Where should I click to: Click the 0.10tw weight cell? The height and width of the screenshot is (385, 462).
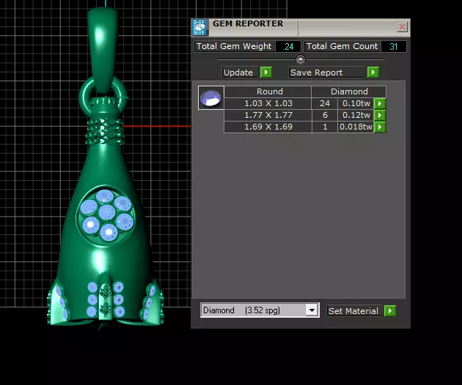coord(356,103)
